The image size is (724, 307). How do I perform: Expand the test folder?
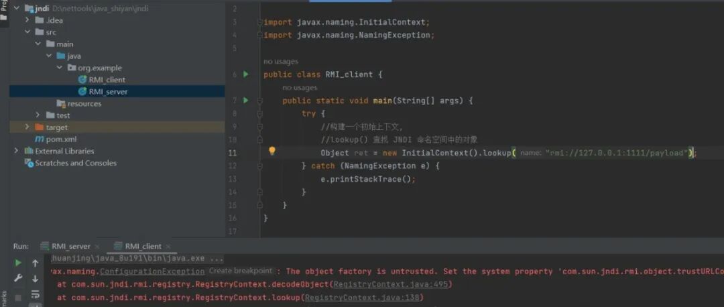pyautogui.click(x=38, y=115)
